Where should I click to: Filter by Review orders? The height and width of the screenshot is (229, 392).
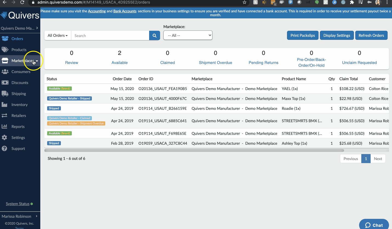pyautogui.click(x=72, y=63)
